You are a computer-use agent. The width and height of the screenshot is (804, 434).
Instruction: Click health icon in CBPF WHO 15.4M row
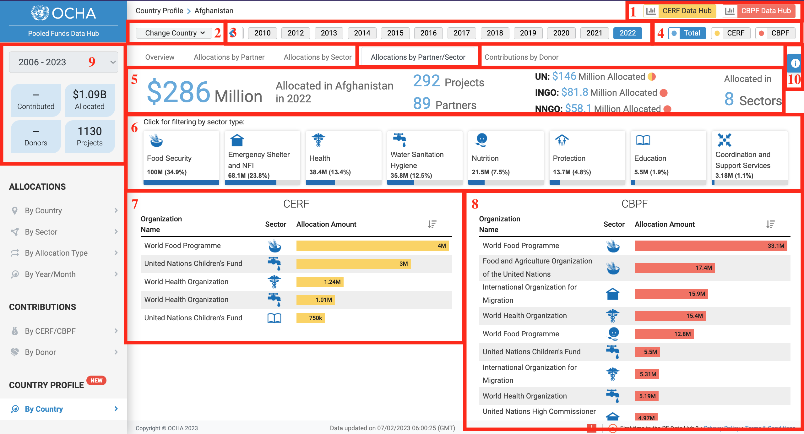tap(613, 316)
